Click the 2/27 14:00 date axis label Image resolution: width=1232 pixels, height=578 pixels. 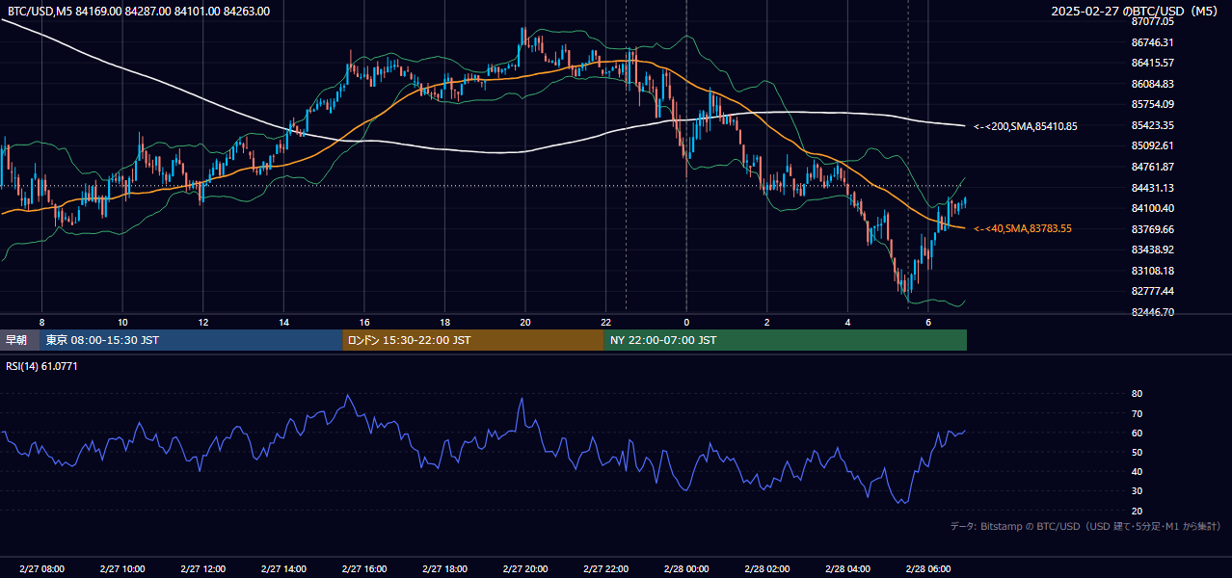pos(283,568)
